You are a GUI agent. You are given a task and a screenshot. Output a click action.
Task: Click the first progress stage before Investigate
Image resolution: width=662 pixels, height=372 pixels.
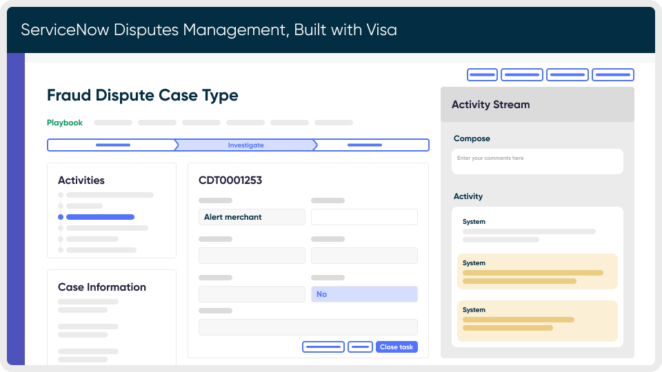click(112, 145)
